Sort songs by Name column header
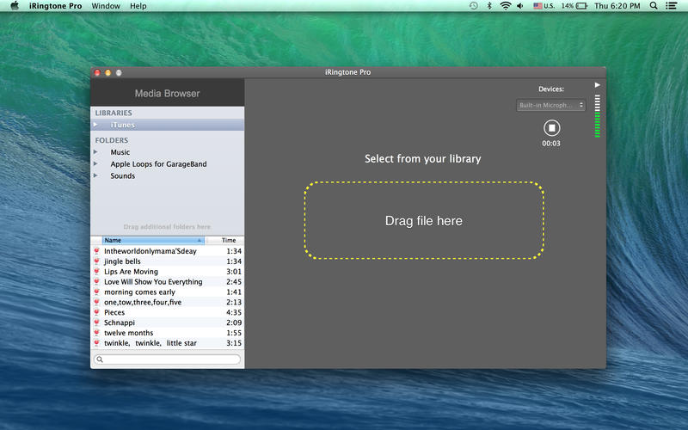Screen dimensions: 688x430 [152, 241]
